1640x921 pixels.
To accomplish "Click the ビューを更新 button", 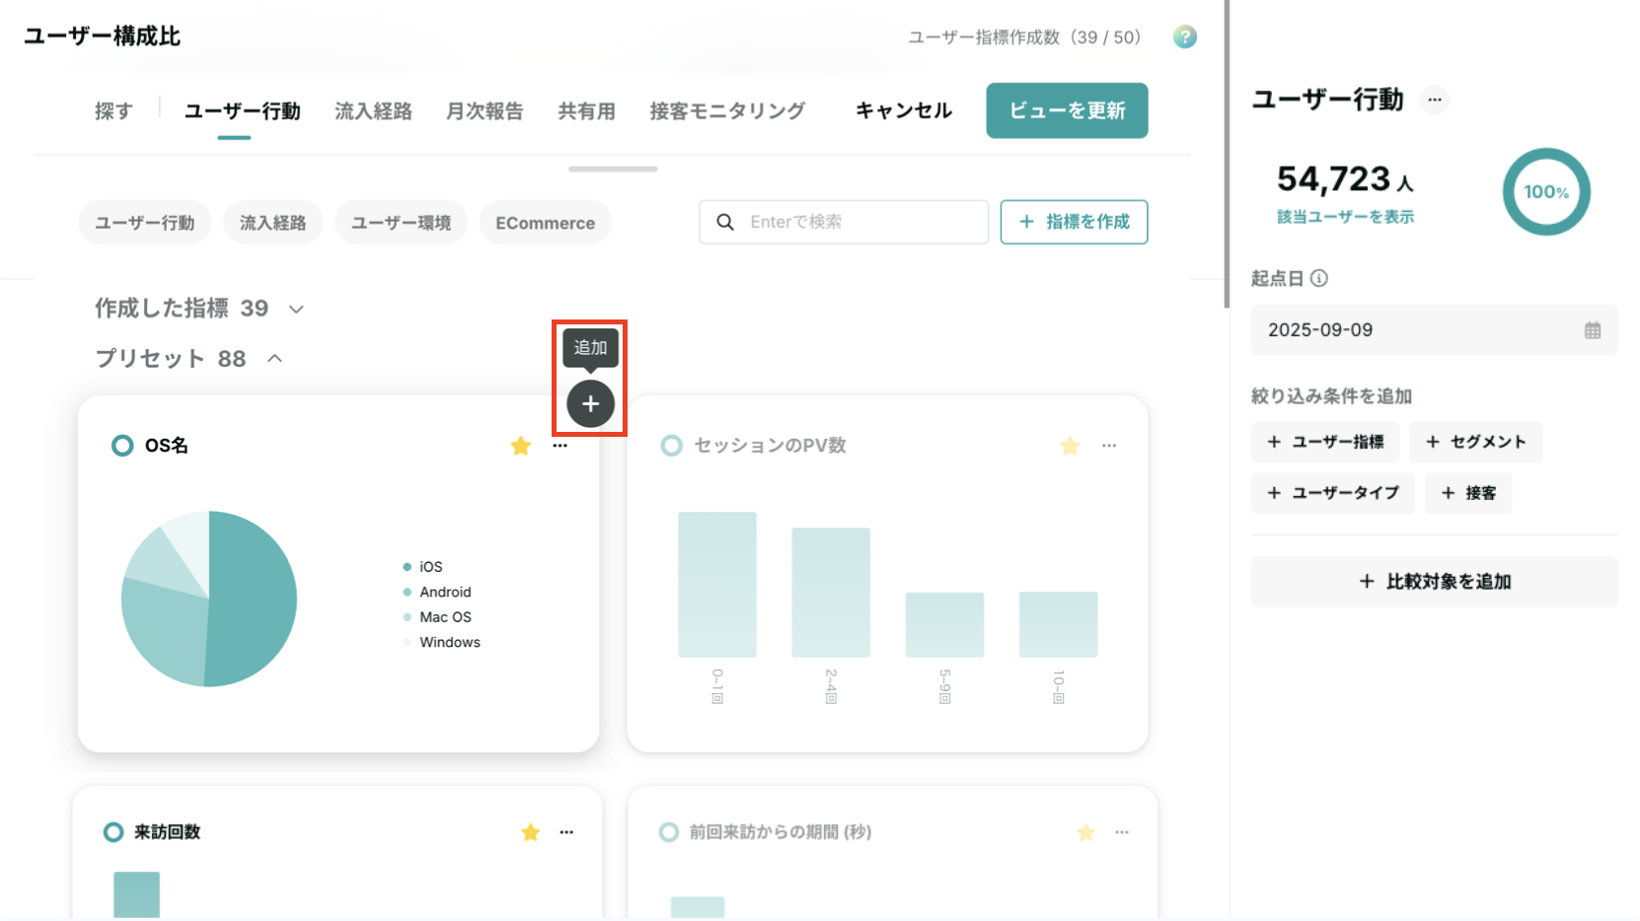I will pyautogui.click(x=1067, y=110).
